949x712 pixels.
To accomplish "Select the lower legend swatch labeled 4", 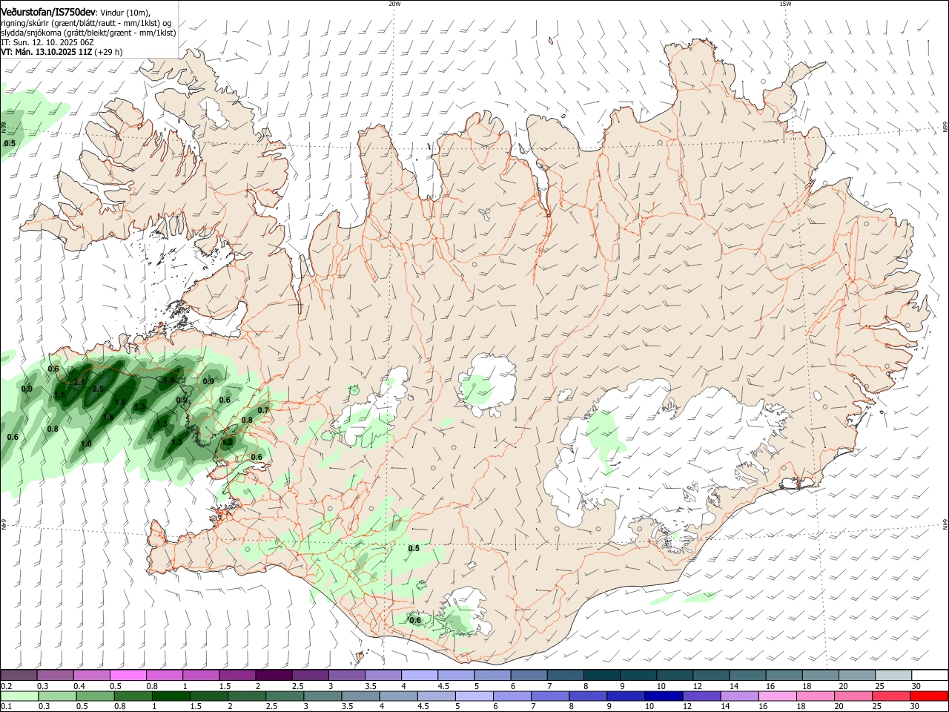I will [398, 696].
